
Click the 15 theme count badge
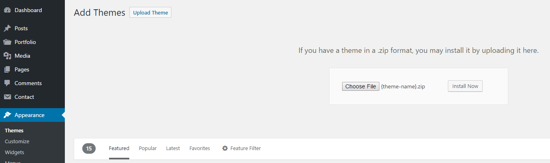(x=89, y=148)
